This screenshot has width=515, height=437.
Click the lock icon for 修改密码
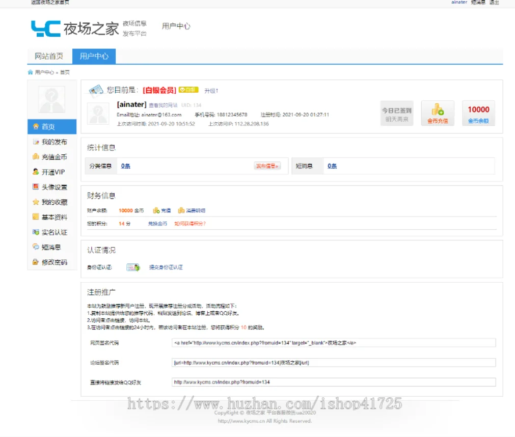(36, 262)
